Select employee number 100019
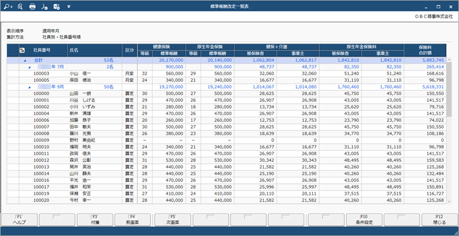The height and width of the screenshot is (236, 459). pyautogui.click(x=41, y=194)
